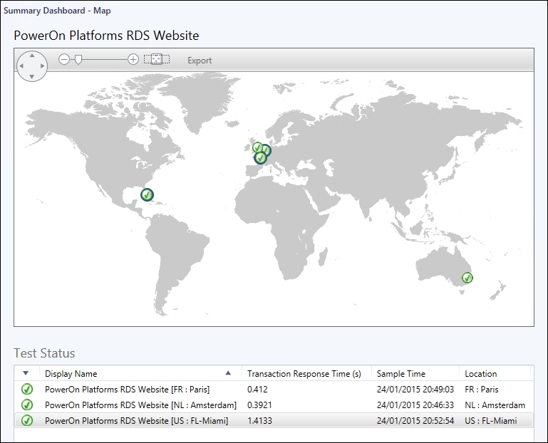
Task: Click the zoom-to-fit selection icon
Action: point(157,59)
